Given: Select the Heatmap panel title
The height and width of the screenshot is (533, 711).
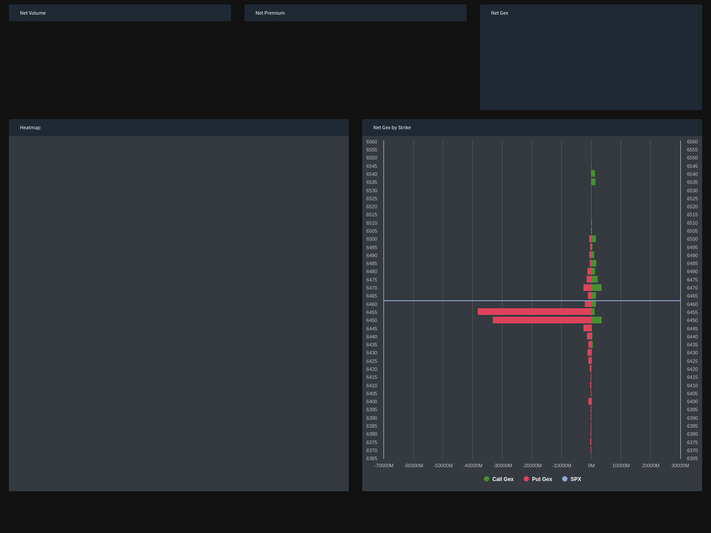Looking at the screenshot, I should tap(30, 127).
